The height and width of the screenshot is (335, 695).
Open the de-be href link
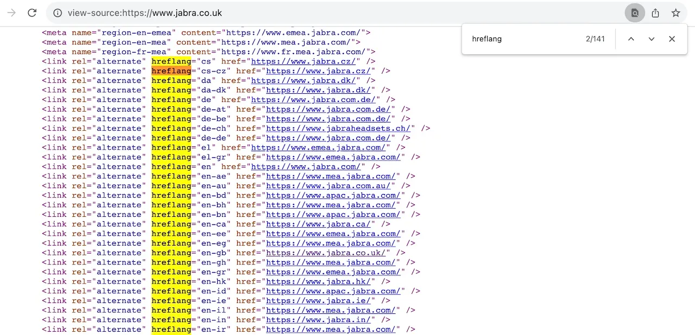click(x=328, y=119)
